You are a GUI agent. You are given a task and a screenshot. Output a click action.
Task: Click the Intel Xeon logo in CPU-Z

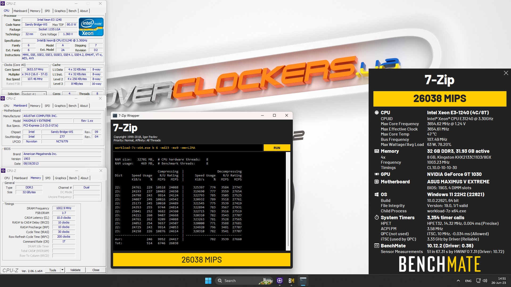pos(91,27)
